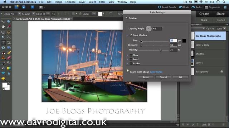The image size is (229, 128).
Task: Confirm Style Settings with OK
Action: pos(180,77)
